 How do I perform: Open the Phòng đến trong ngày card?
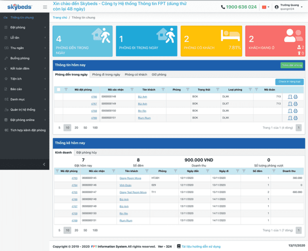click(x=83, y=41)
